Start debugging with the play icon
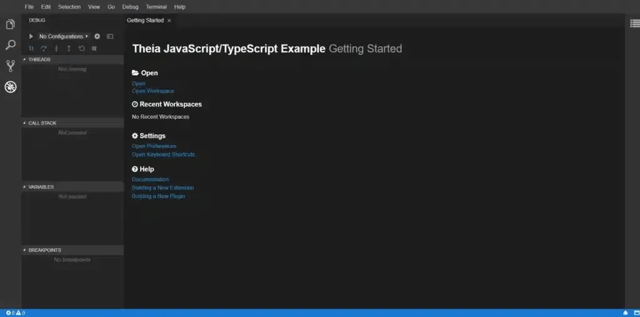Viewport: 640px width, 317px height. 31,36
